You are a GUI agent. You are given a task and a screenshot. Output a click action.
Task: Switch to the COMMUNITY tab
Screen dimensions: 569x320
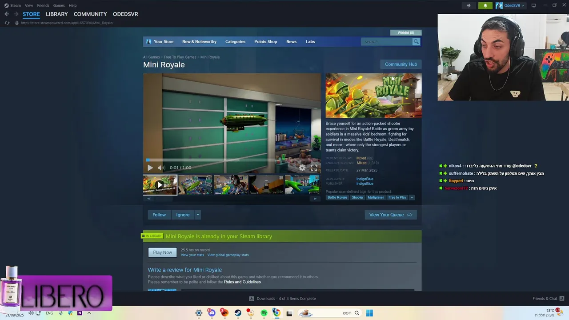coord(90,14)
